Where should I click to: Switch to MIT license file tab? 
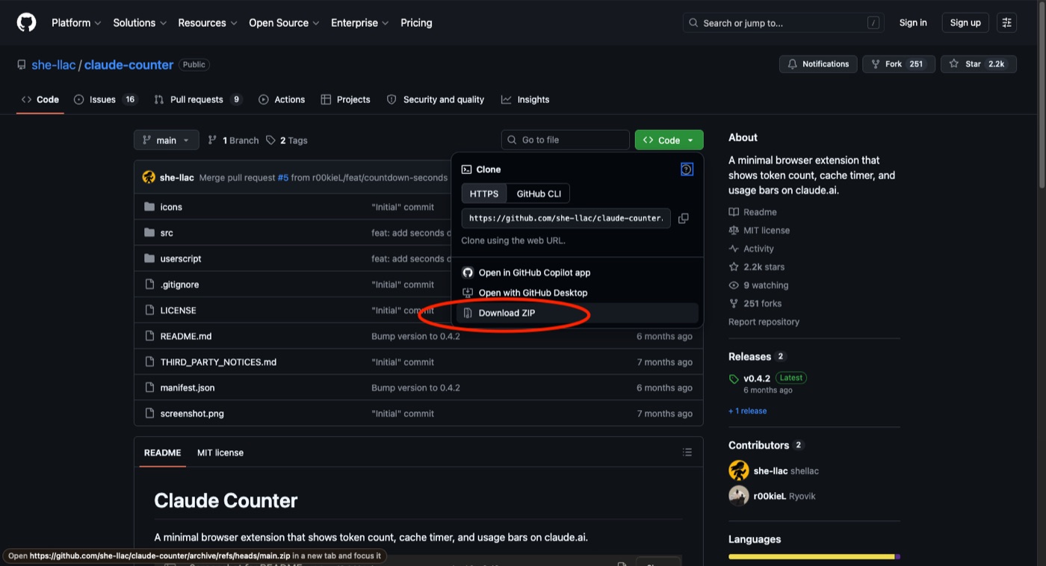pos(220,453)
